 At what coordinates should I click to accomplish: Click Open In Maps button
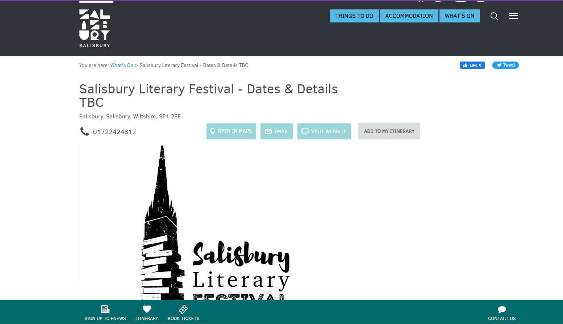pyautogui.click(x=231, y=131)
